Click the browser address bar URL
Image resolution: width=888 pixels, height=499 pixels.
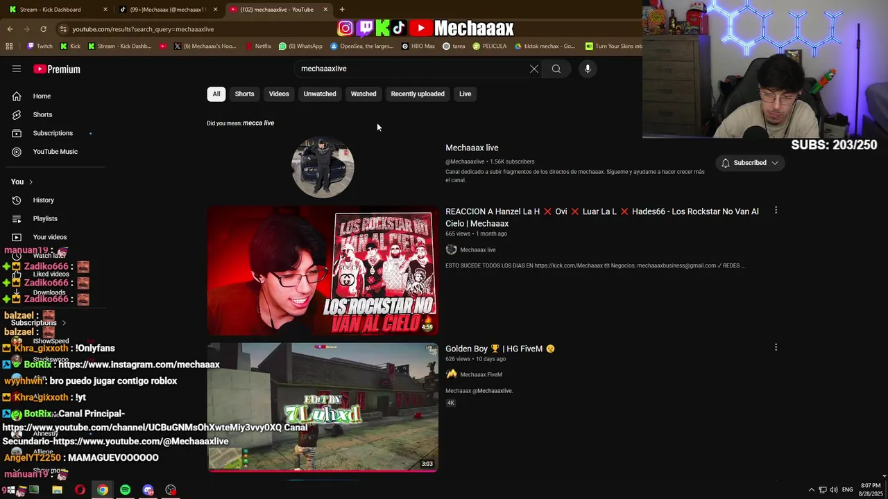pyautogui.click(x=143, y=29)
